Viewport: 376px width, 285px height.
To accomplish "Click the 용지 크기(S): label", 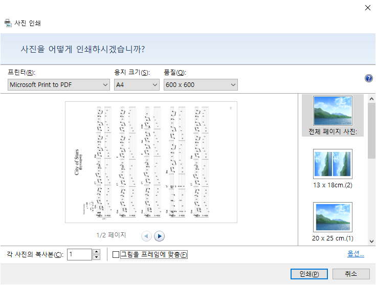I will [x=132, y=72].
